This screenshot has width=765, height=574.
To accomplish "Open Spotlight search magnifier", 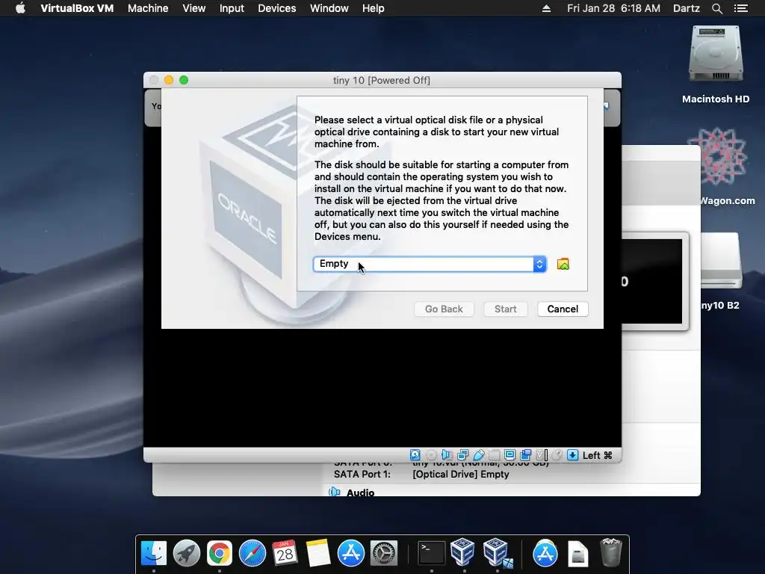I will pyautogui.click(x=716, y=8).
